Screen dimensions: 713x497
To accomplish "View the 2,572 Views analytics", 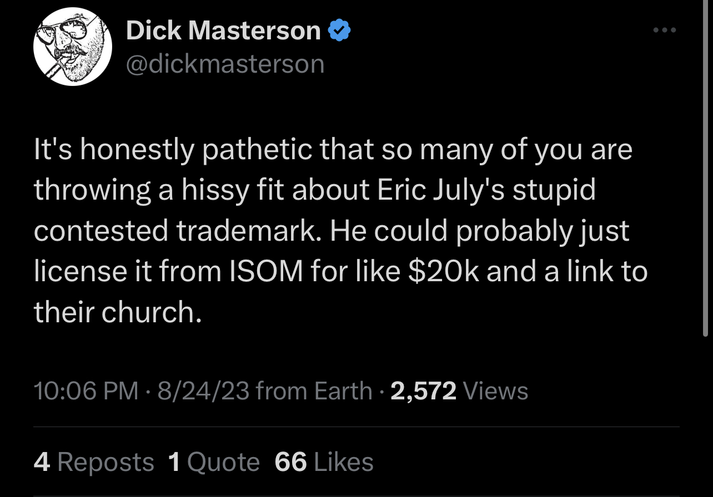I will pyautogui.click(x=459, y=391).
